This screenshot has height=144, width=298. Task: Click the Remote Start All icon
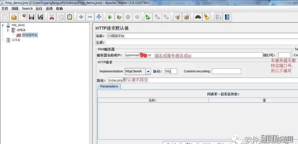(x=148, y=17)
